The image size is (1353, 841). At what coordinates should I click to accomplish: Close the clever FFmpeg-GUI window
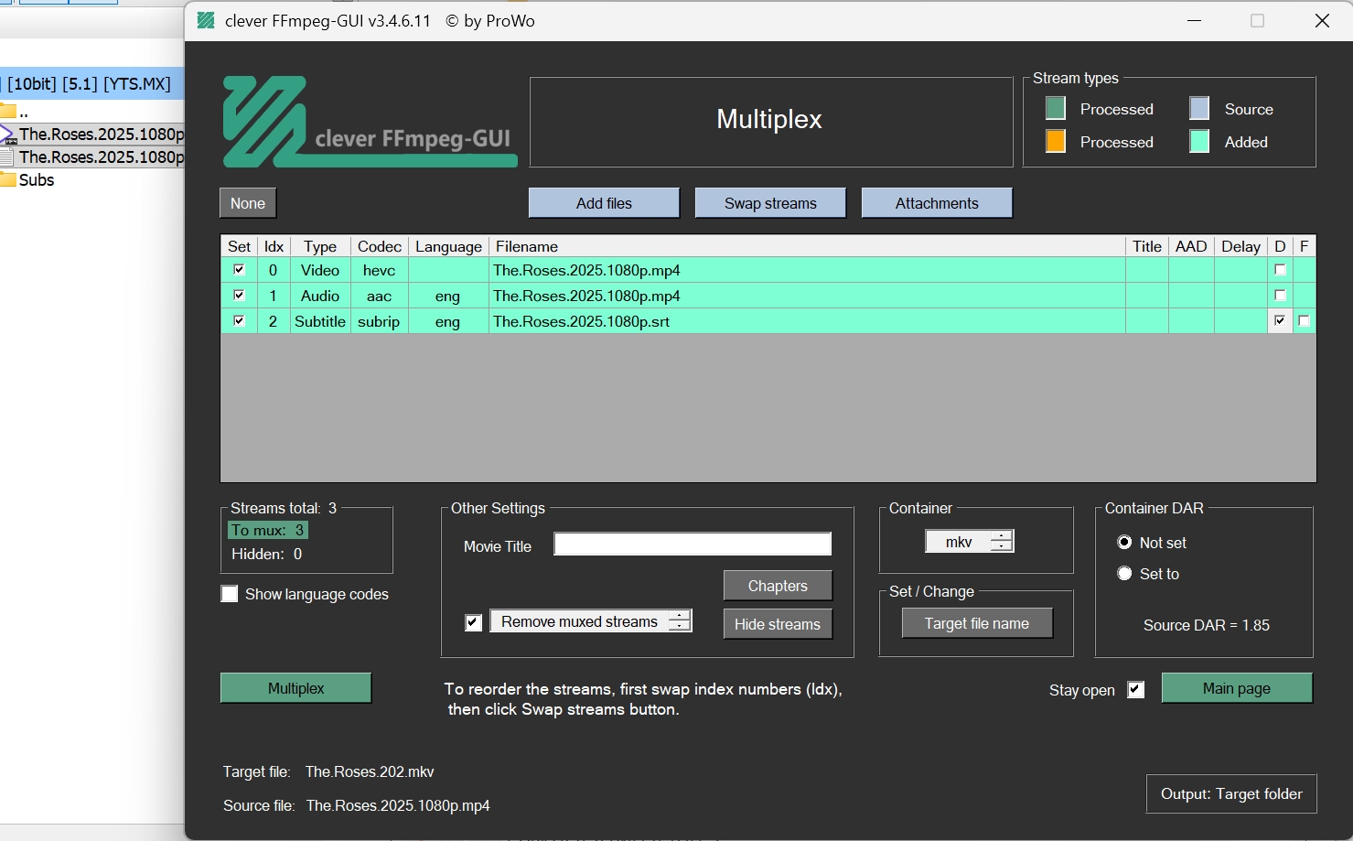click(1322, 20)
